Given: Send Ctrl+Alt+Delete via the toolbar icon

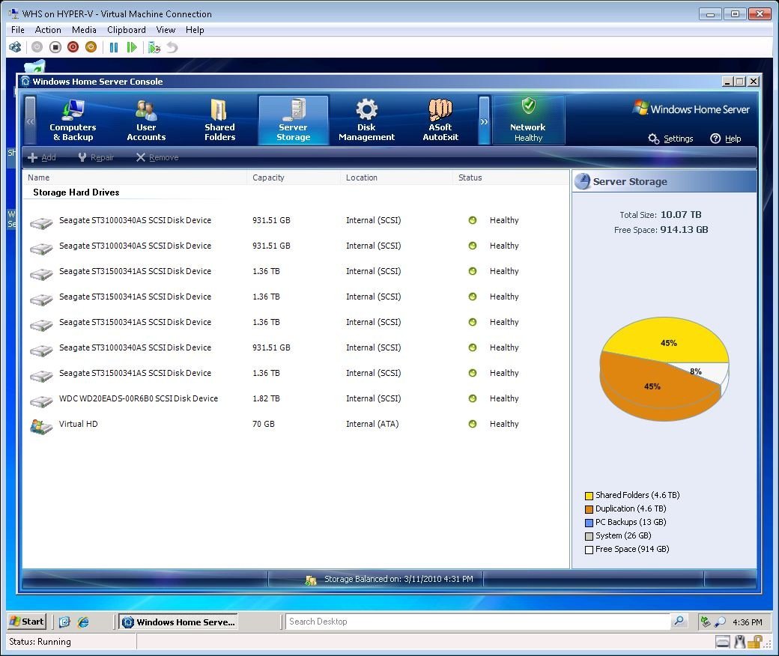Looking at the screenshot, I should 16,47.
